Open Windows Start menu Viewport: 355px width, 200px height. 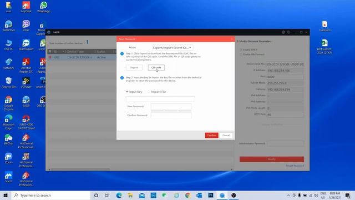(6, 195)
